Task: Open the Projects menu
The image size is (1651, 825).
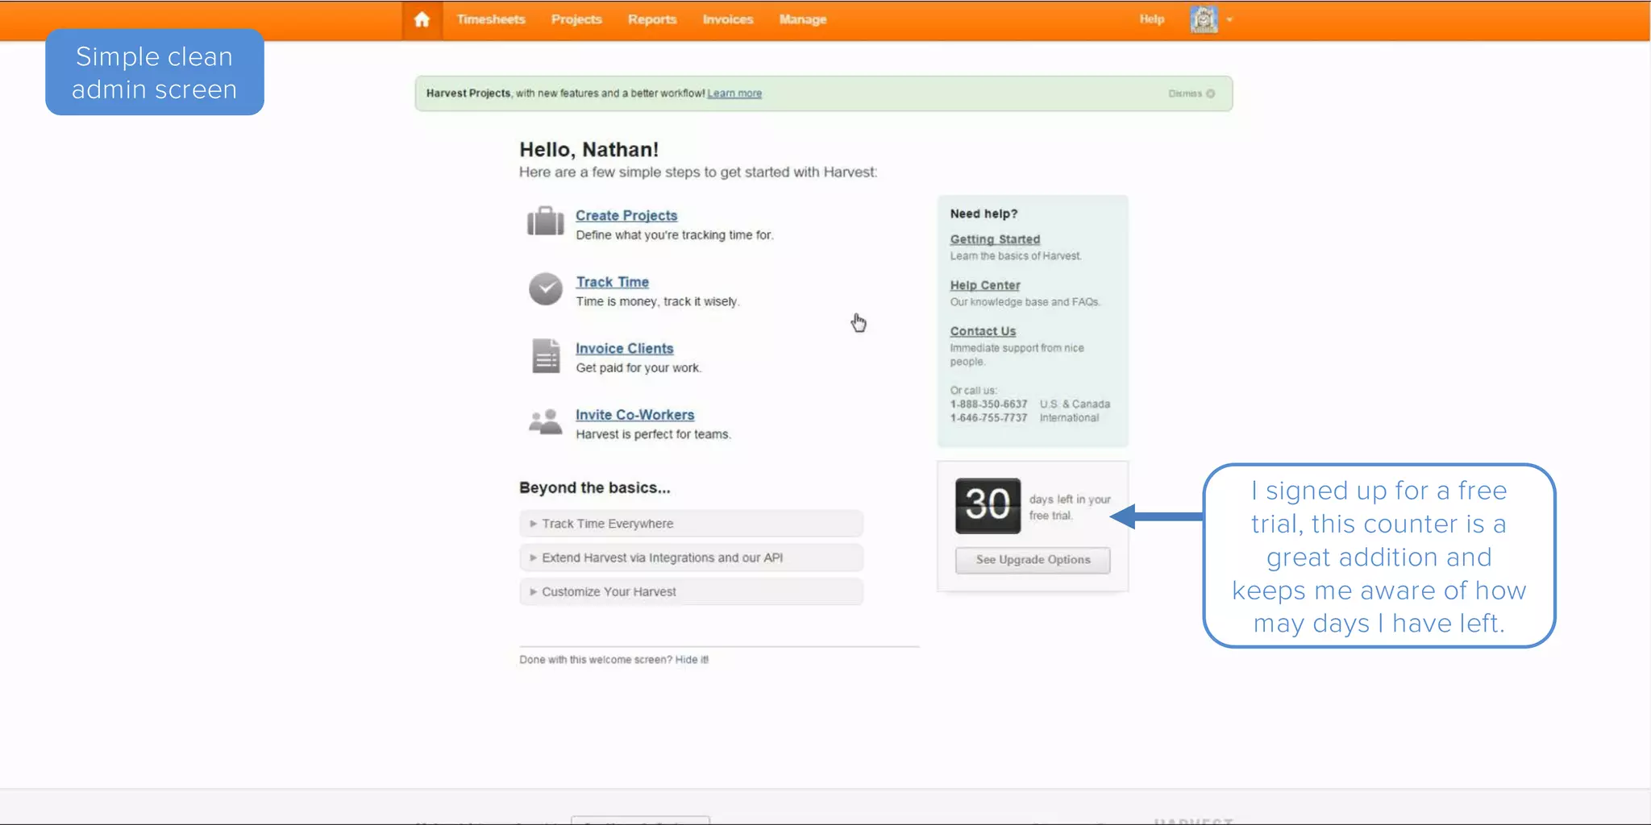Action: click(576, 19)
